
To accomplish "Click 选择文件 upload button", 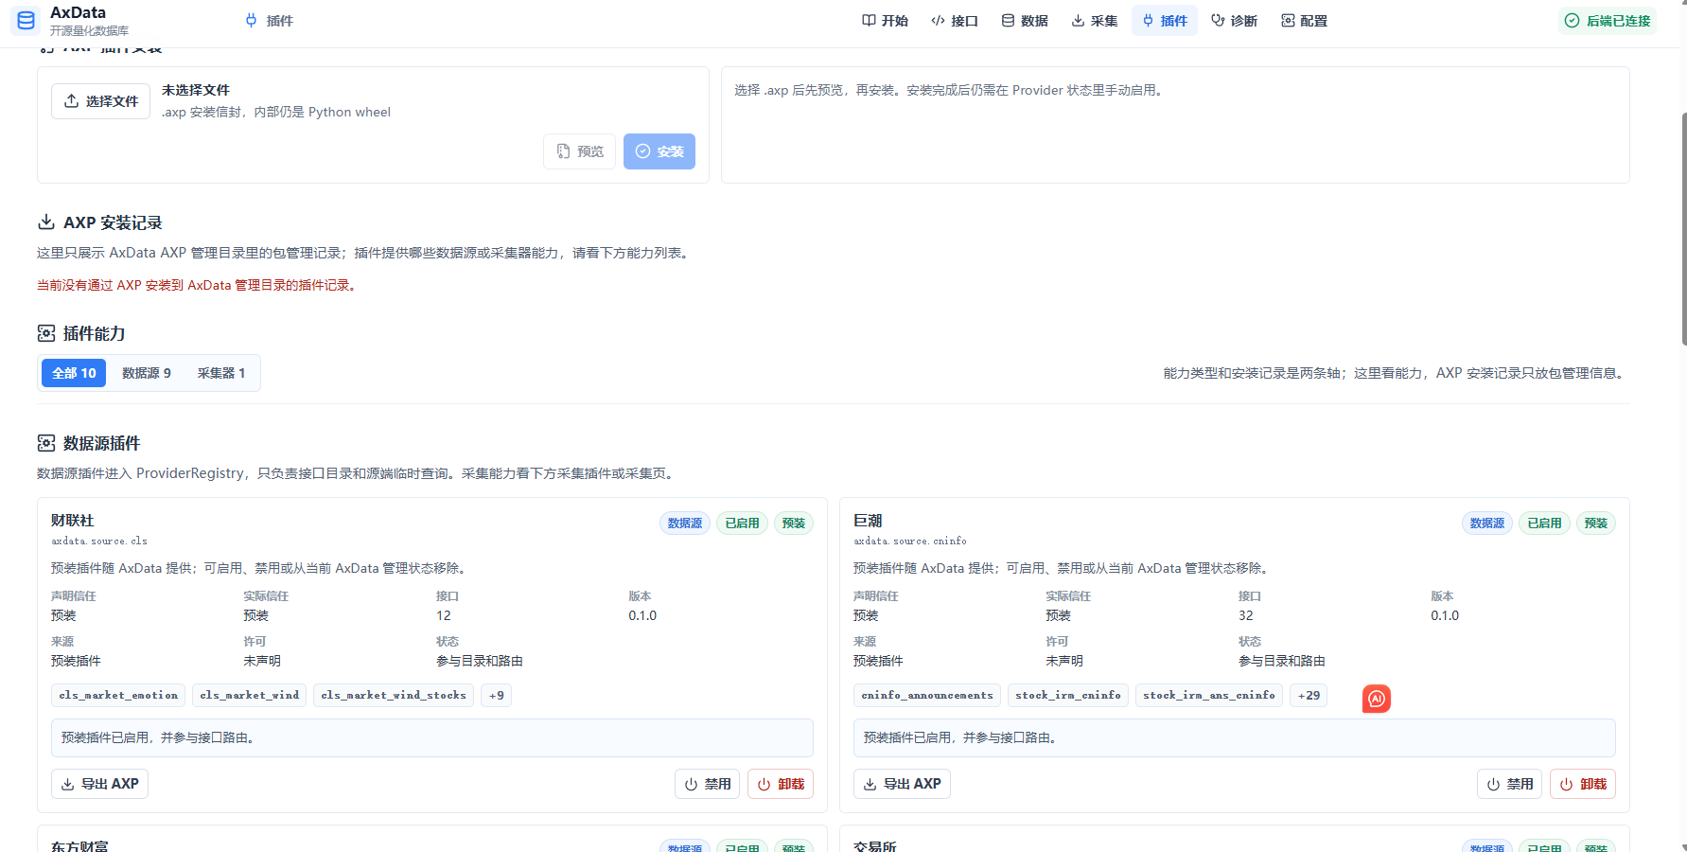I will pyautogui.click(x=101, y=101).
